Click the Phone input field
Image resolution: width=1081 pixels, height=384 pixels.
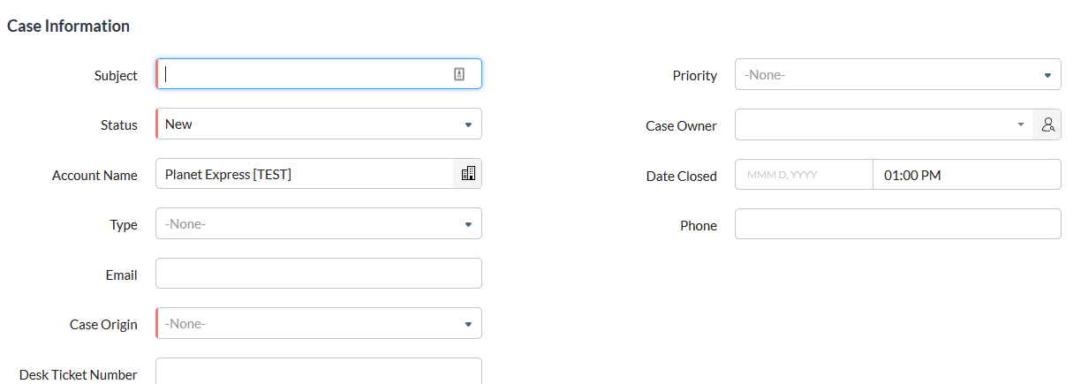tap(897, 224)
